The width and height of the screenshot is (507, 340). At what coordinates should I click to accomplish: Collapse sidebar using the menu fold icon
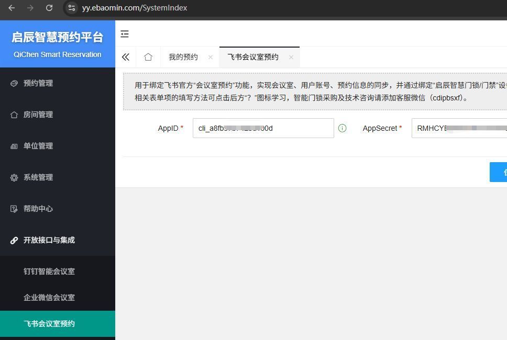pyautogui.click(x=125, y=34)
